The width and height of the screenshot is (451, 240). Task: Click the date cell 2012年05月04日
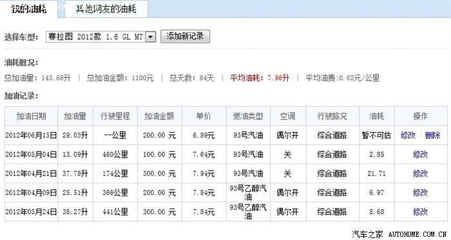[x=31, y=154]
